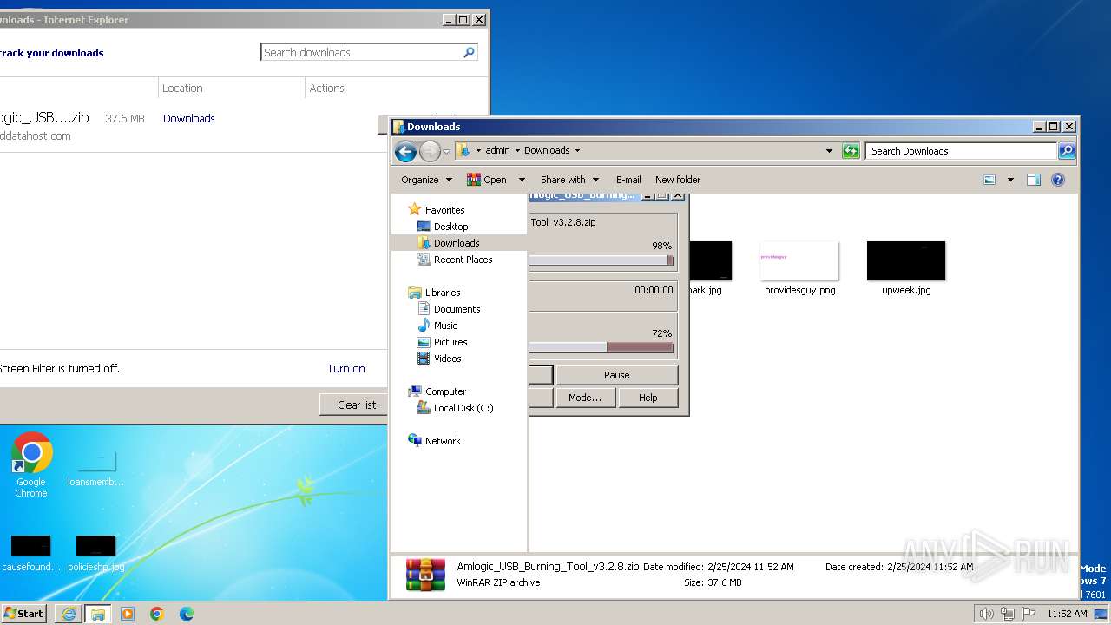The width and height of the screenshot is (1111, 625).
Task: Open Chrome from taskbar
Action: pos(157,614)
